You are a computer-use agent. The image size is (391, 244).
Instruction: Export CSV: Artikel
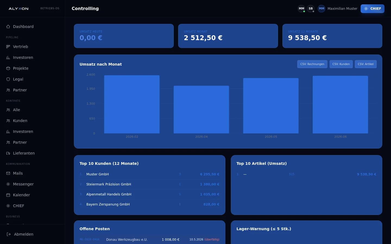click(365, 64)
